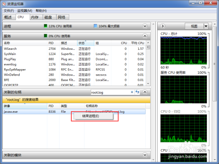Click the services list scroll-up arrow

[148, 43]
